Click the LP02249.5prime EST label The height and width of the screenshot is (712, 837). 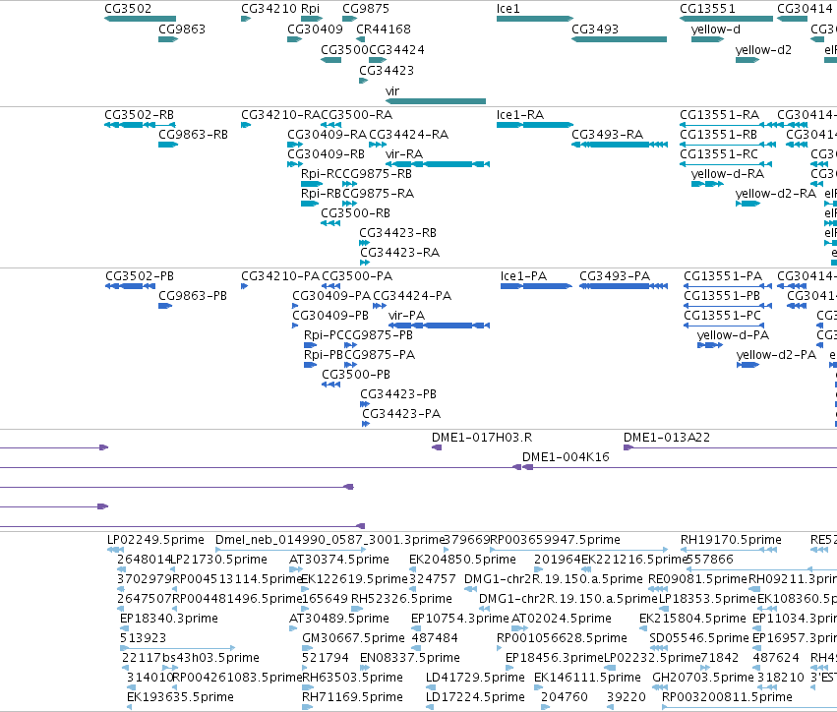click(155, 540)
